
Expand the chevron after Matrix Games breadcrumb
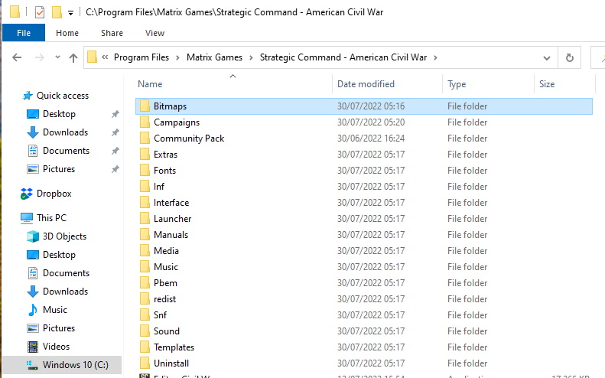tap(252, 57)
